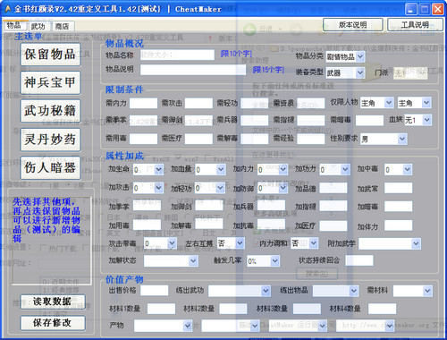Click the 需内力 input field

[143, 104]
